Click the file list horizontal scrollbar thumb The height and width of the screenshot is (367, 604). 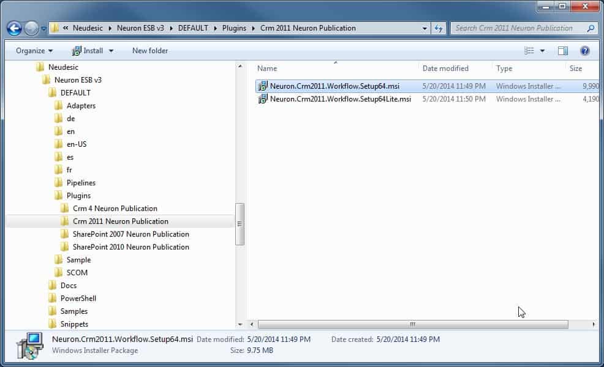413,324
